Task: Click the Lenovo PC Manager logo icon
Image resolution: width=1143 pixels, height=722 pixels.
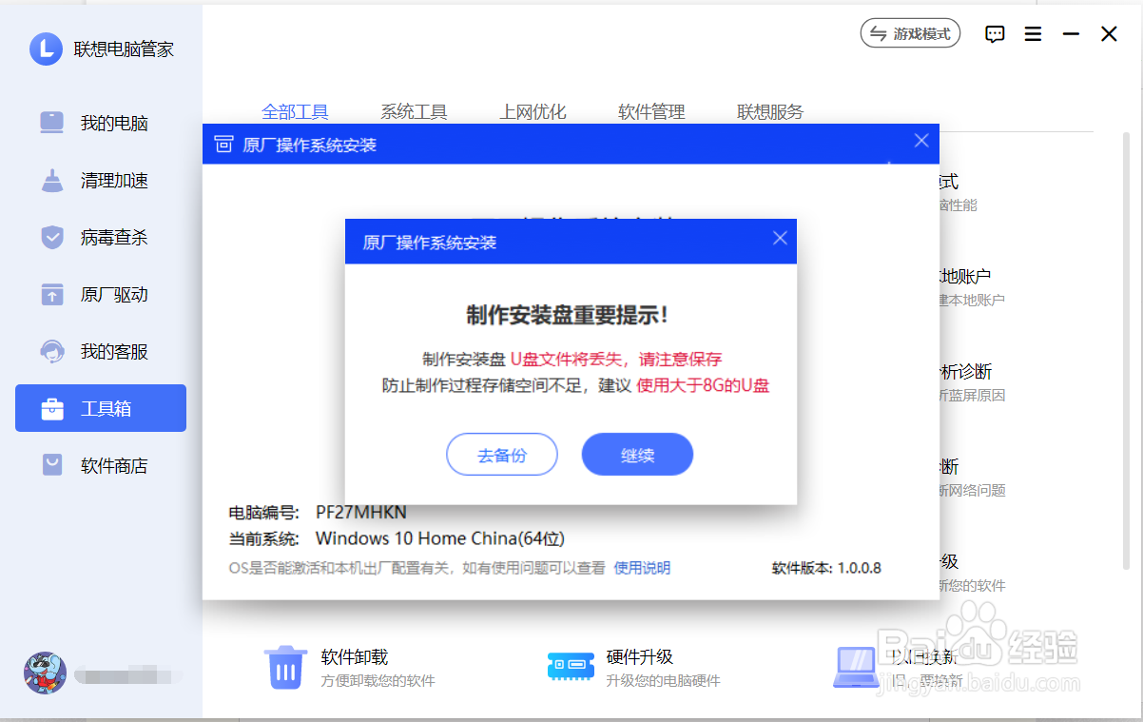Action: coord(46,49)
